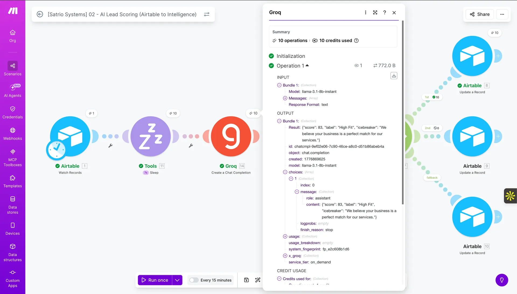Open the Webhooks sidebar item
517x294 pixels.
[13, 134]
